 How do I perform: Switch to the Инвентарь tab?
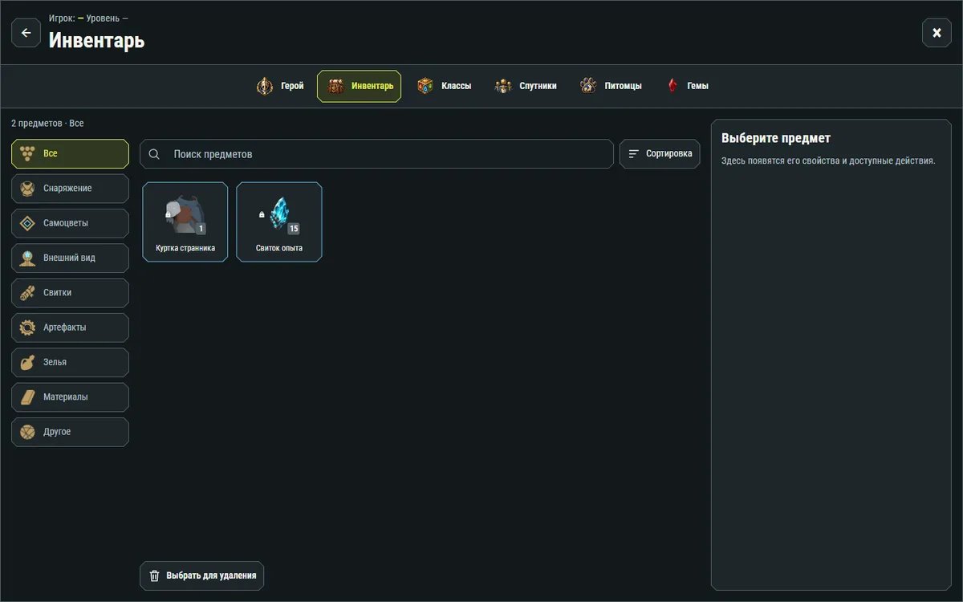click(360, 86)
